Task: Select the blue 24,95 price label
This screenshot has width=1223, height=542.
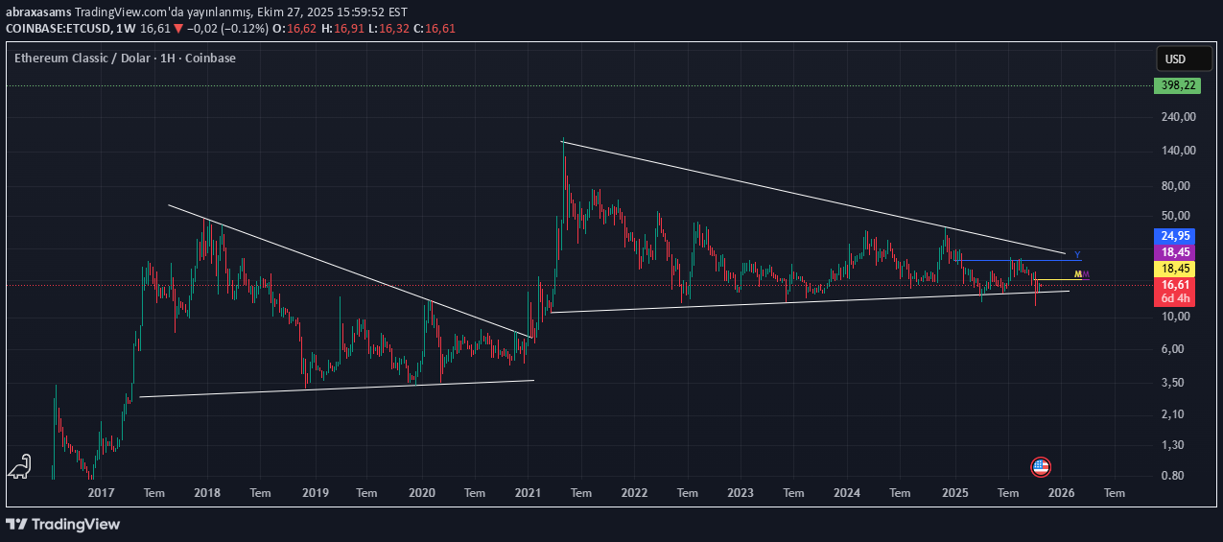Action: [x=1175, y=236]
